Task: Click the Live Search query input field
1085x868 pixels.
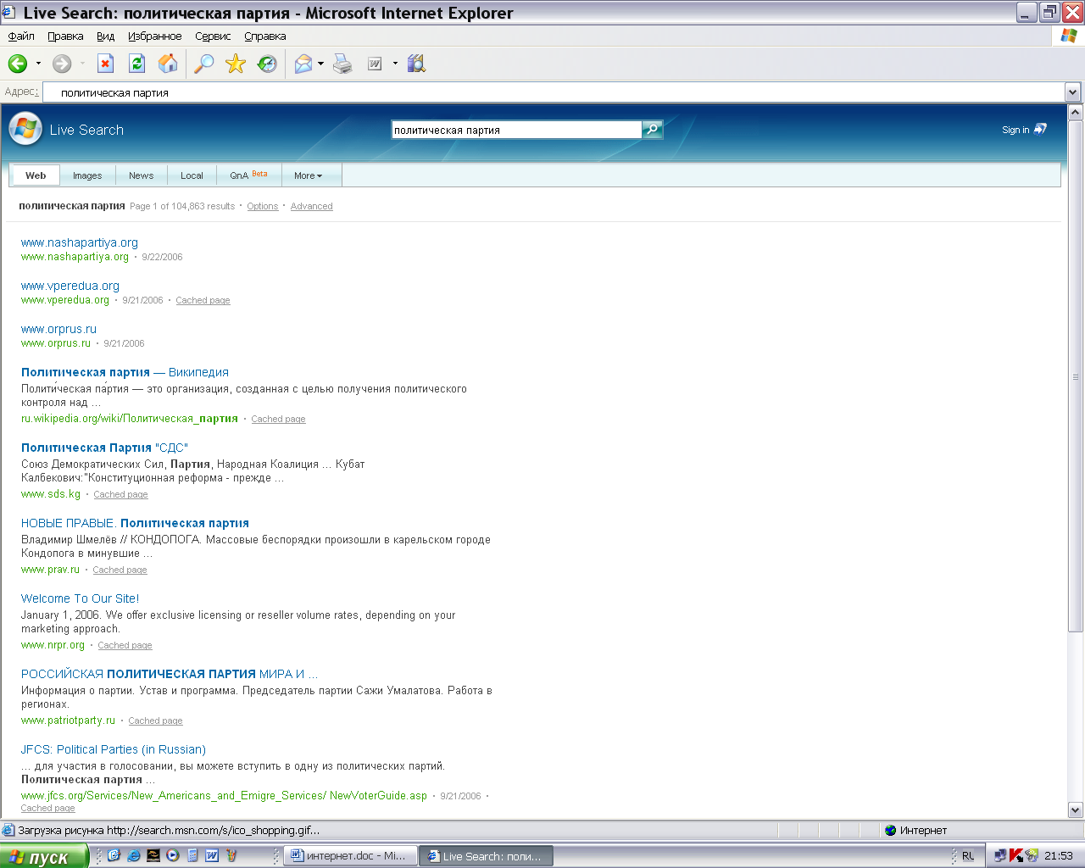Action: 516,130
